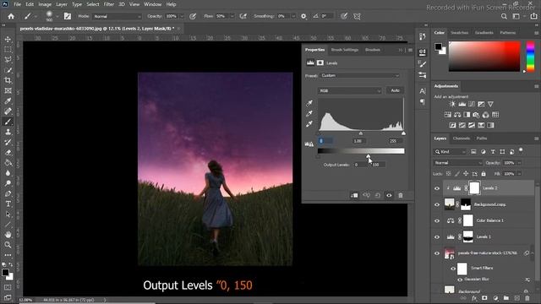Select the Rectangular Marquee tool

[x=8, y=50]
